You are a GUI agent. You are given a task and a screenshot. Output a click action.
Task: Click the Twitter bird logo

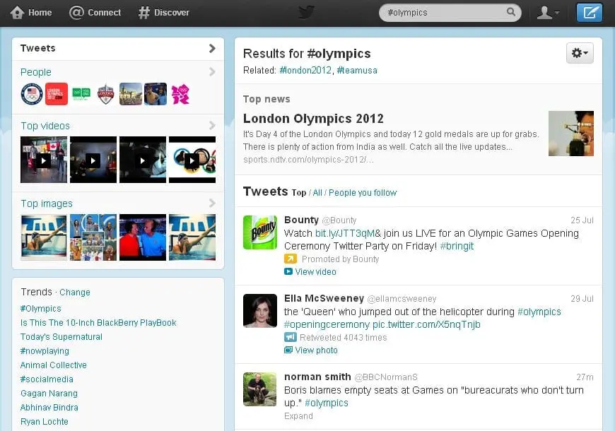coord(306,12)
